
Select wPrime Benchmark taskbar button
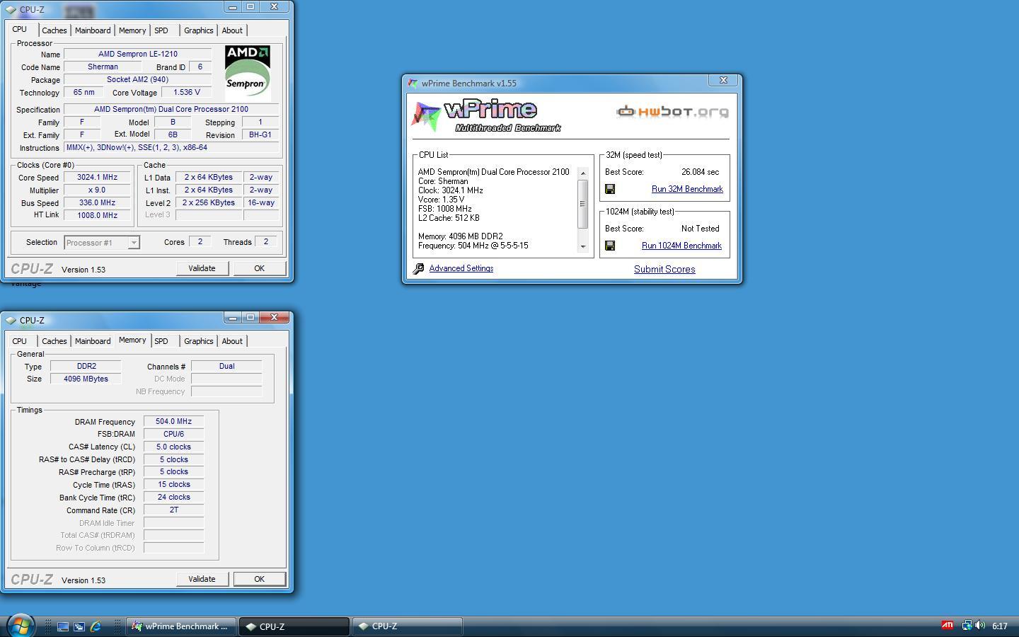pos(181,626)
